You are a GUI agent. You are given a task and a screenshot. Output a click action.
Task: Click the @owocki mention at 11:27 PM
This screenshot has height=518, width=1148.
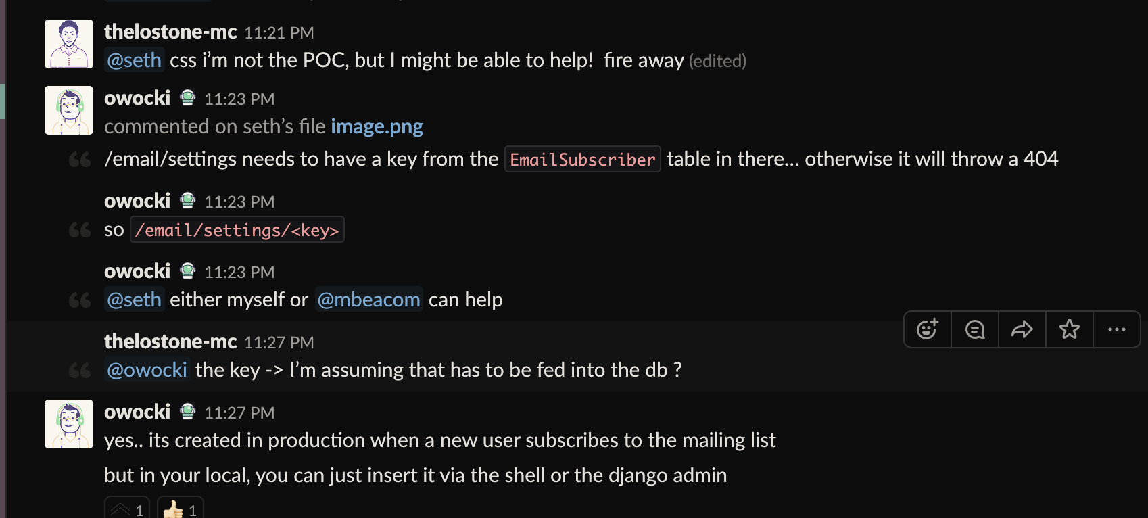coord(147,369)
